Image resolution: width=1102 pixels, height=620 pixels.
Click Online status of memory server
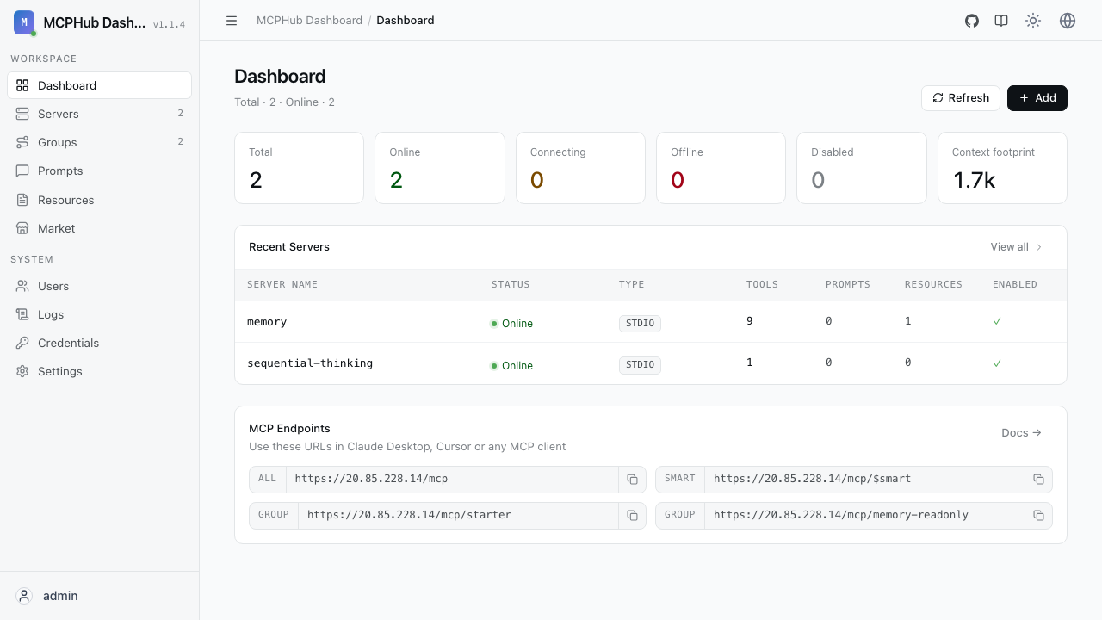(x=511, y=324)
